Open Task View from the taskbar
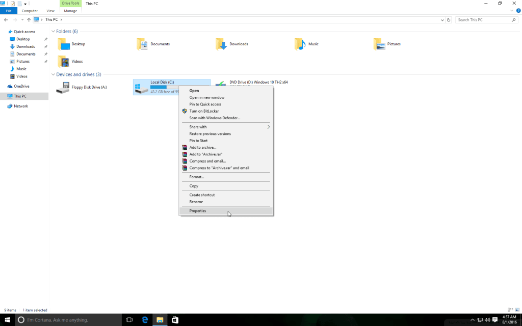The image size is (522, 326). pyautogui.click(x=129, y=320)
